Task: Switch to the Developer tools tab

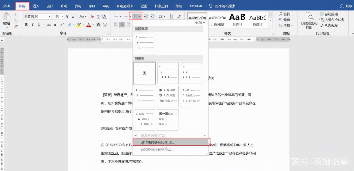Action: pos(162,6)
